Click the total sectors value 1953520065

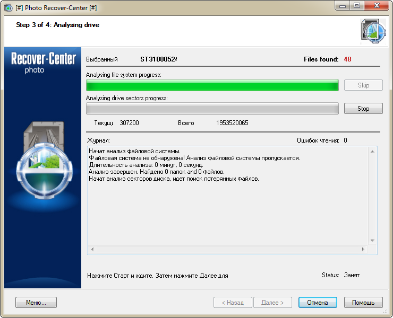(232, 123)
